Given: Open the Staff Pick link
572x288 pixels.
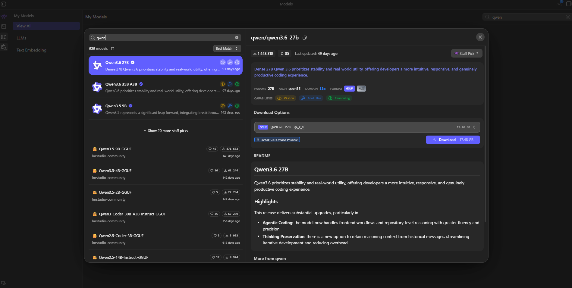Looking at the screenshot, I should pos(467,53).
